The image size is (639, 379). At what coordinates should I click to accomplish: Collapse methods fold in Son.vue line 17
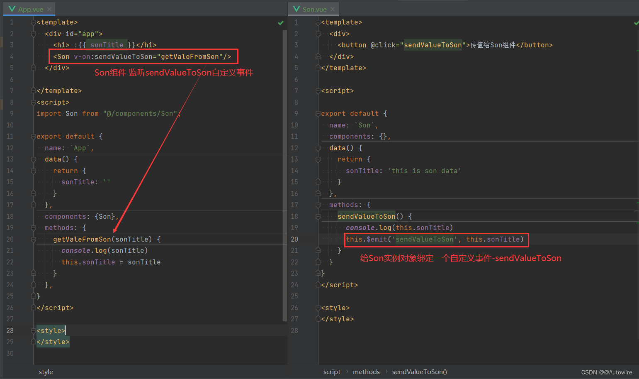[x=318, y=205]
